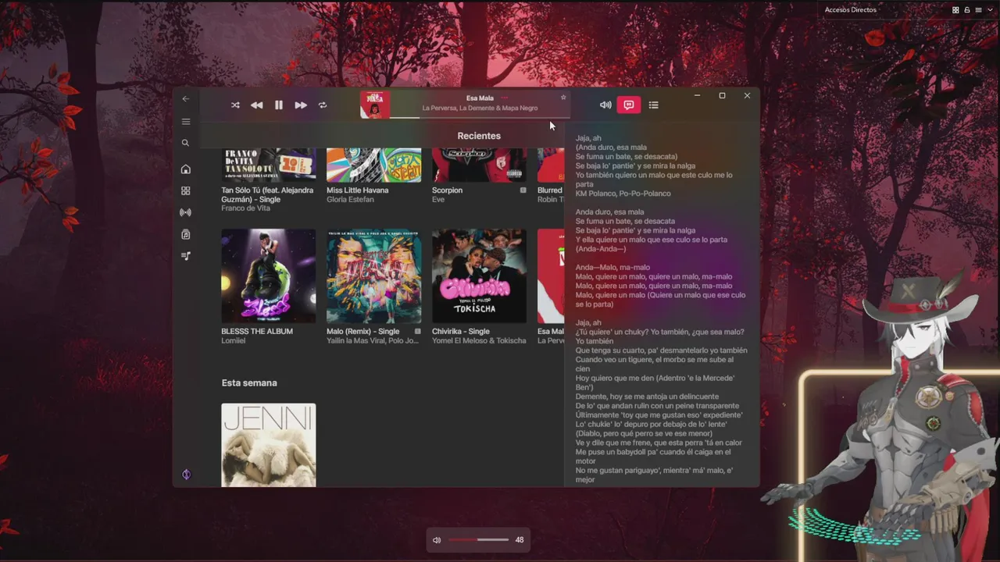Image resolution: width=1000 pixels, height=562 pixels.
Task: Toggle repeat mode
Action: (x=322, y=105)
